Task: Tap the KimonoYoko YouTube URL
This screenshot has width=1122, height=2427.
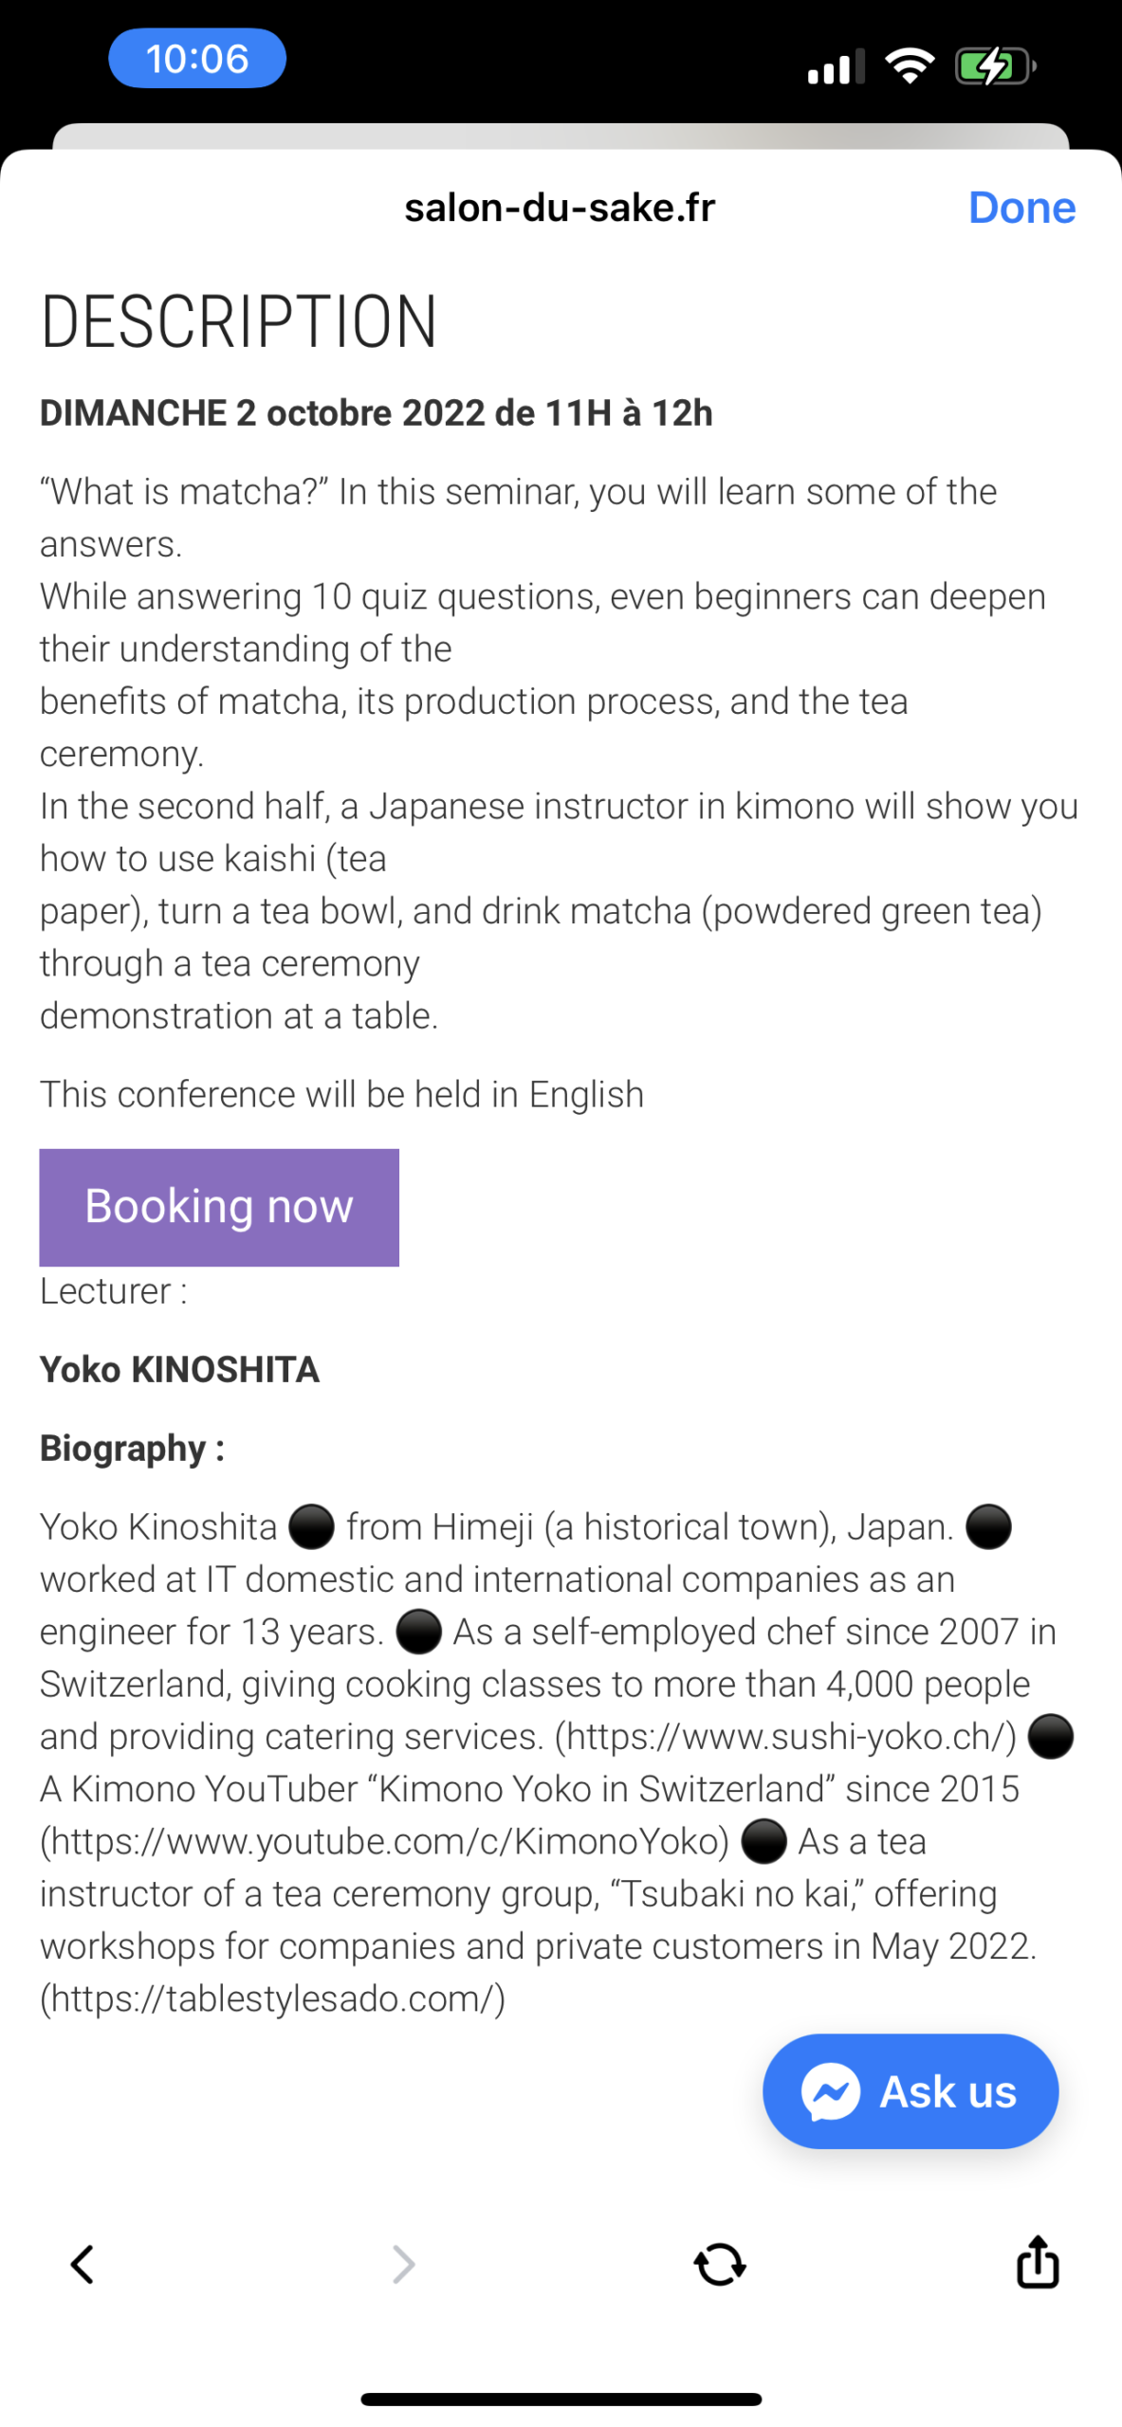Action: (x=384, y=1840)
